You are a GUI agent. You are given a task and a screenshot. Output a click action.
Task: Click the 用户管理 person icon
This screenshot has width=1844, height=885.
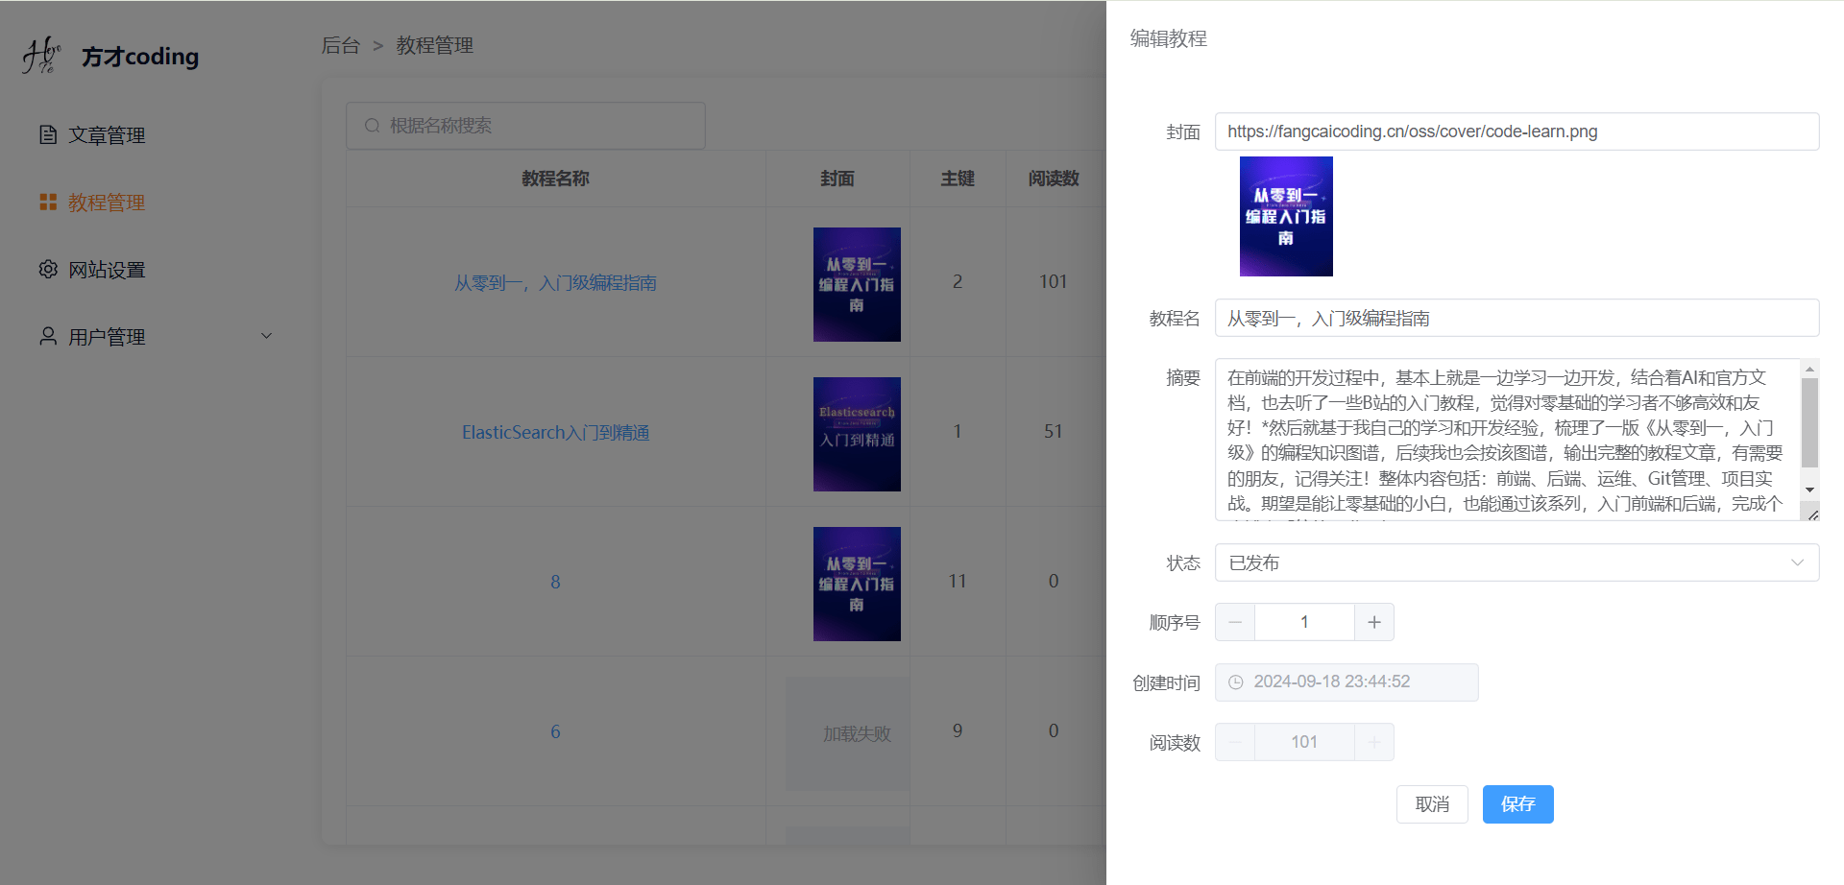[x=48, y=336]
